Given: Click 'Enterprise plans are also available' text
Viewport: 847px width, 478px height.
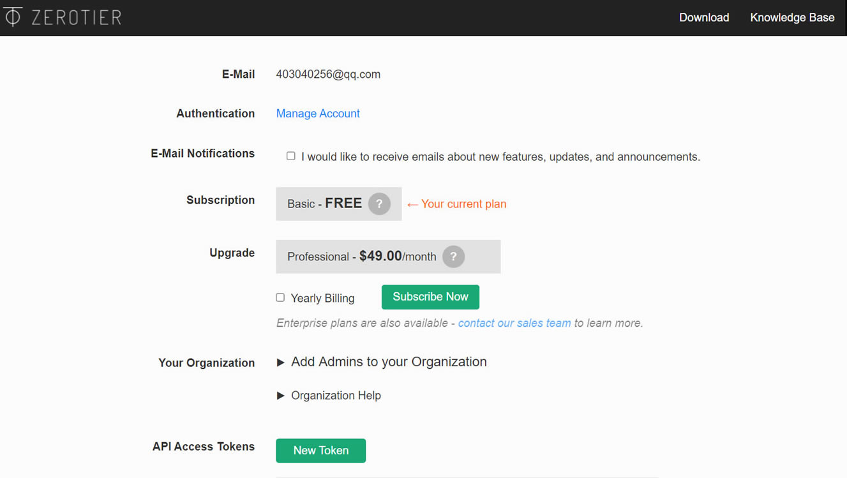Looking at the screenshot, I should coord(362,323).
